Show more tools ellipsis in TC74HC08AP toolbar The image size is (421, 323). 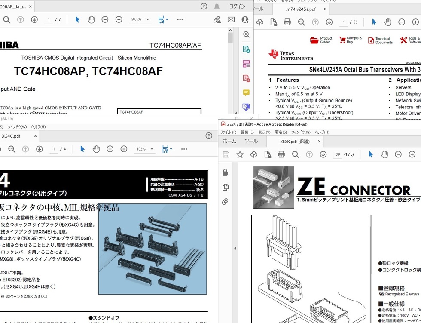(x=180, y=20)
